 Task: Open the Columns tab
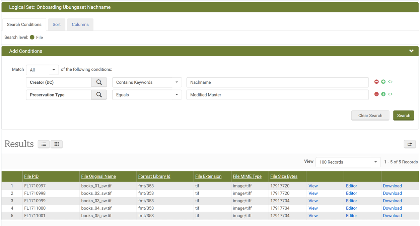80,24
